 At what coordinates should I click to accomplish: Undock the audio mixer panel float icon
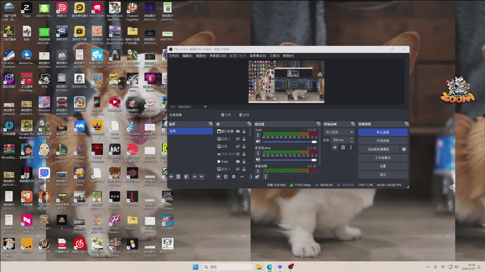(x=318, y=124)
